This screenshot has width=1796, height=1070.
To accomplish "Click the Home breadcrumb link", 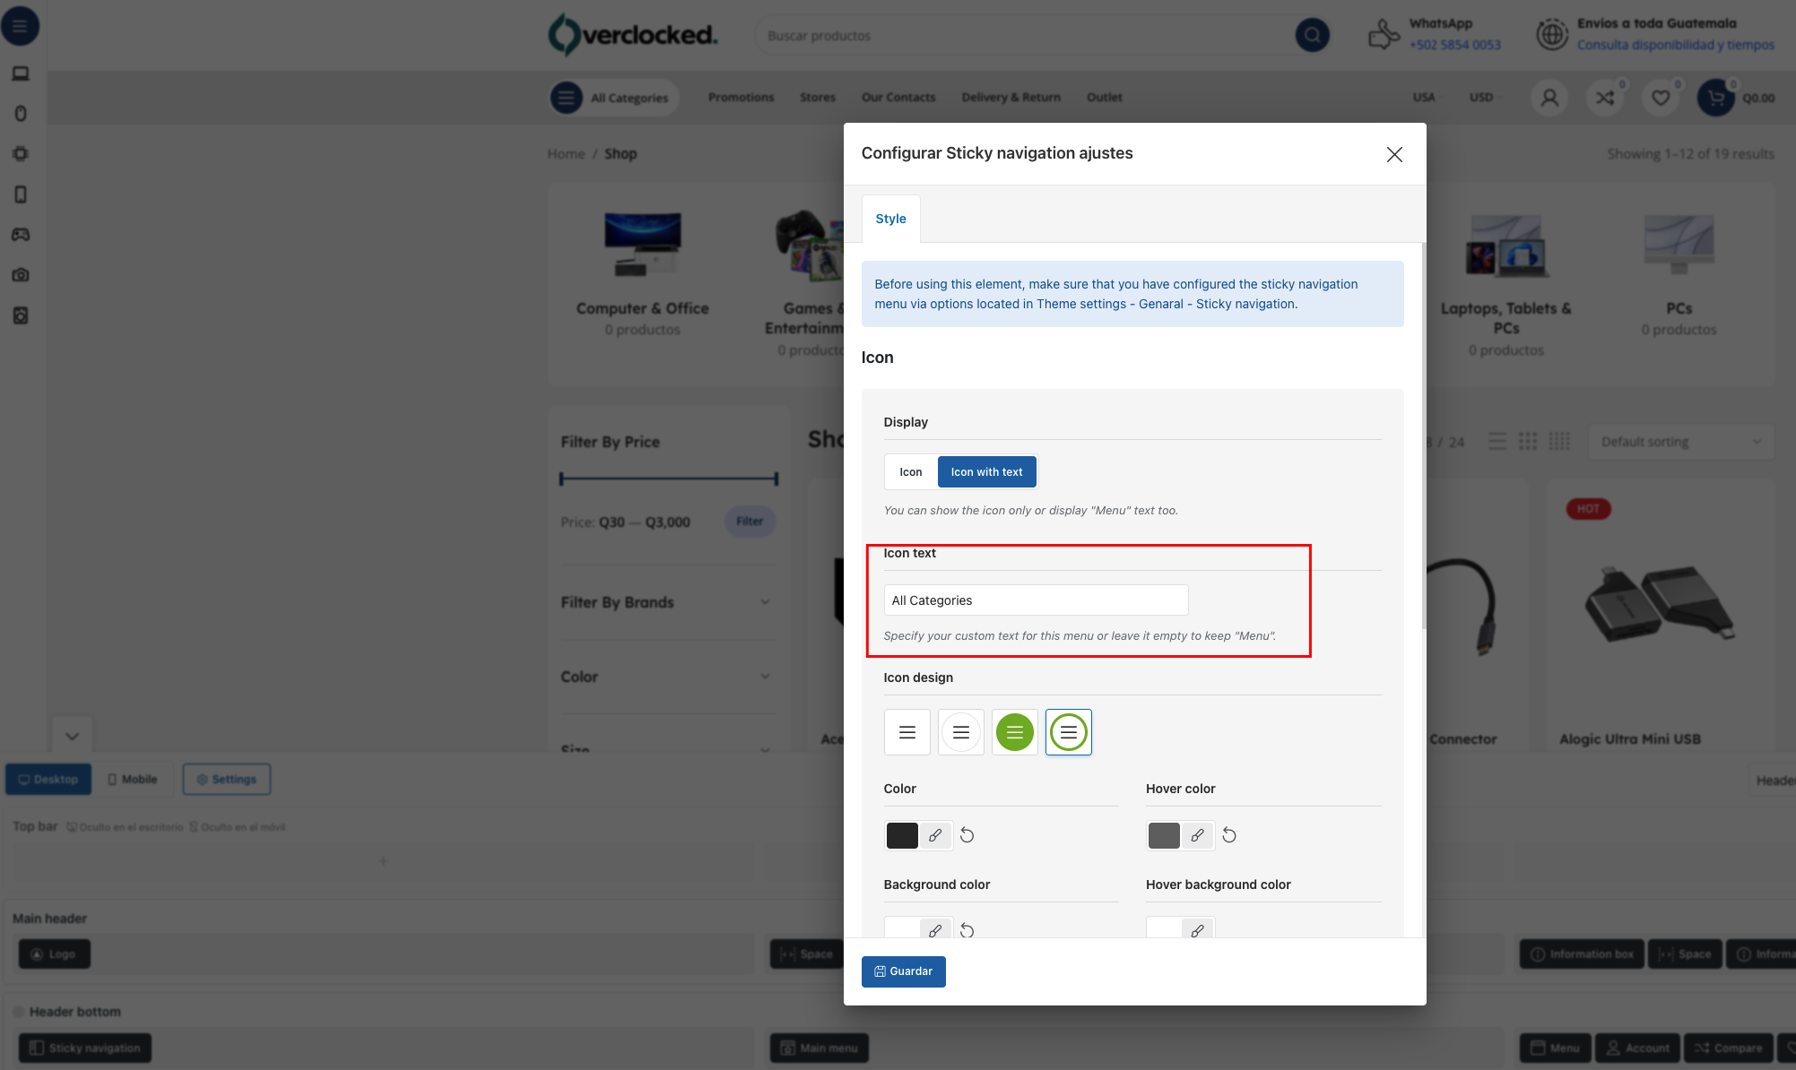I will point(566,154).
